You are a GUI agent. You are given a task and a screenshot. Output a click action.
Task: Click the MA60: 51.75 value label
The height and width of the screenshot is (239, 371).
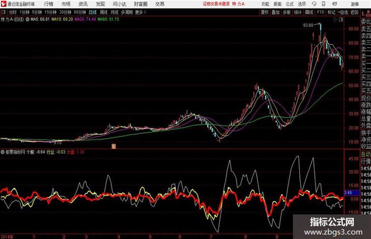(x=108, y=19)
